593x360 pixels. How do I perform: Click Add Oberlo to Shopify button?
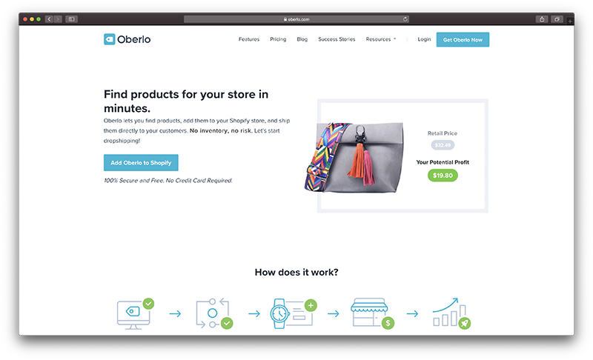141,163
